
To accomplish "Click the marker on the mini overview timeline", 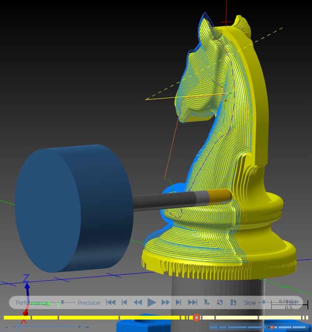I will tap(272, 327).
